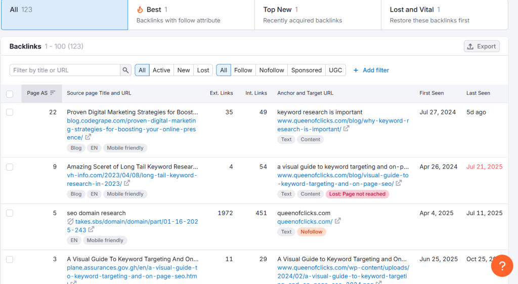This screenshot has width=518, height=284.
Task: Click the red Jul 21, 2025 last-seen date
Action: pos(484,167)
